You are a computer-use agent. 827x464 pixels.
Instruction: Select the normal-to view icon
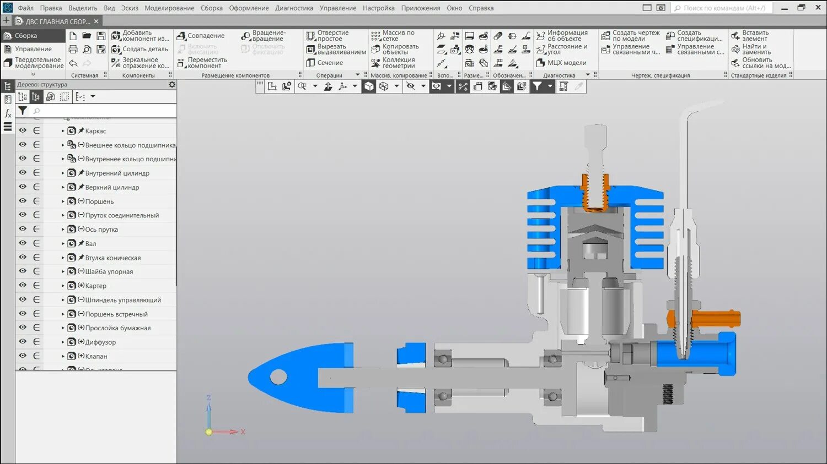pos(328,86)
